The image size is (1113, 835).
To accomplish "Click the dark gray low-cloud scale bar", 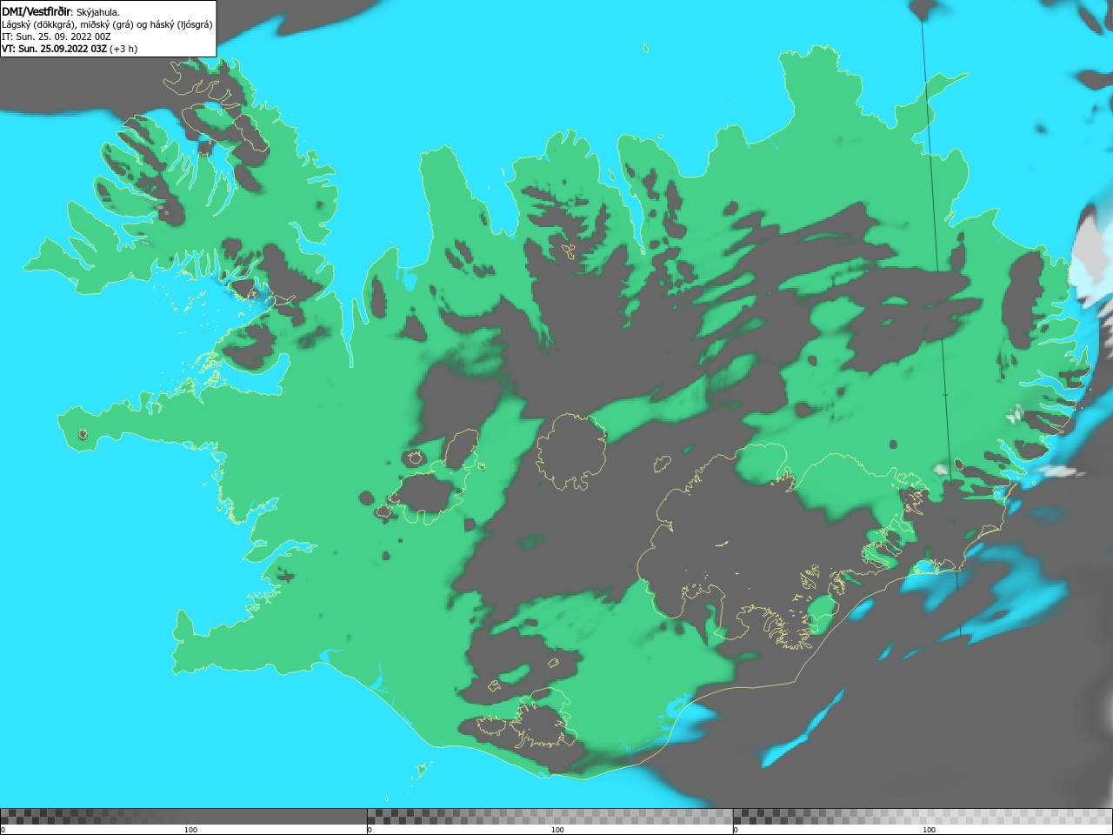I will [183, 817].
